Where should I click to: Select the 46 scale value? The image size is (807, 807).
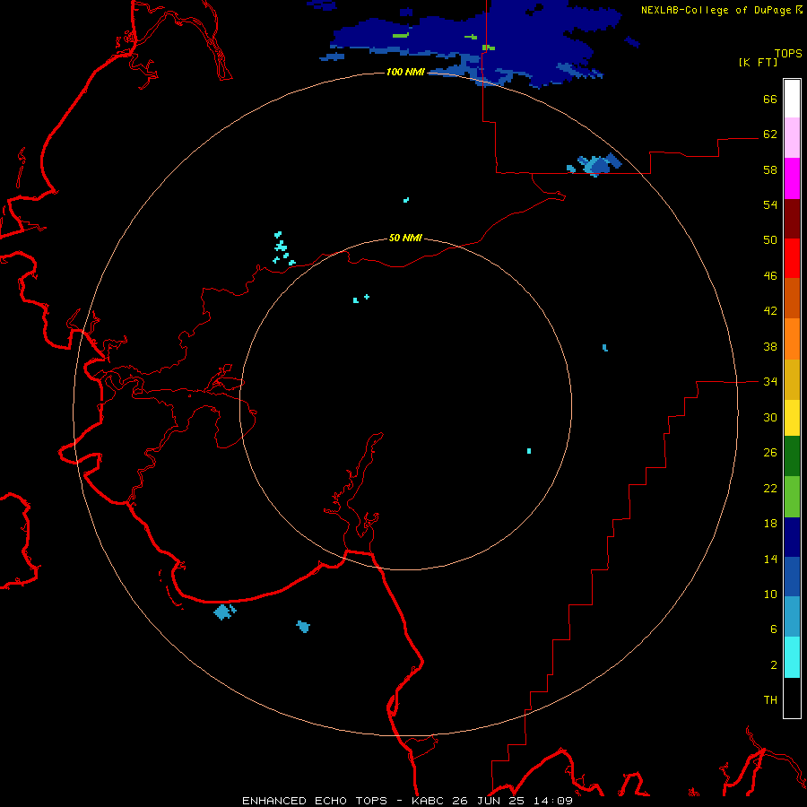click(x=770, y=276)
